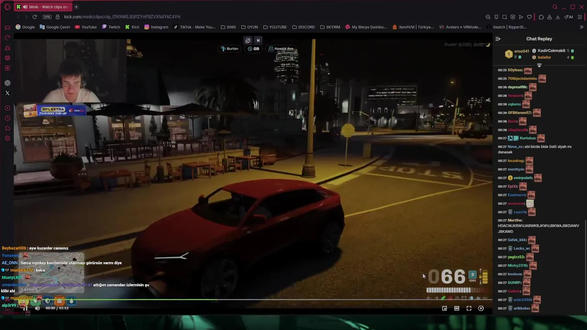Open the Instagram bookmark
The image size is (587, 330).
[x=156, y=27]
